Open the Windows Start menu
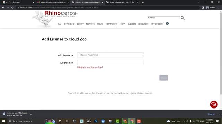The image size is (222, 124). coord(3,121)
